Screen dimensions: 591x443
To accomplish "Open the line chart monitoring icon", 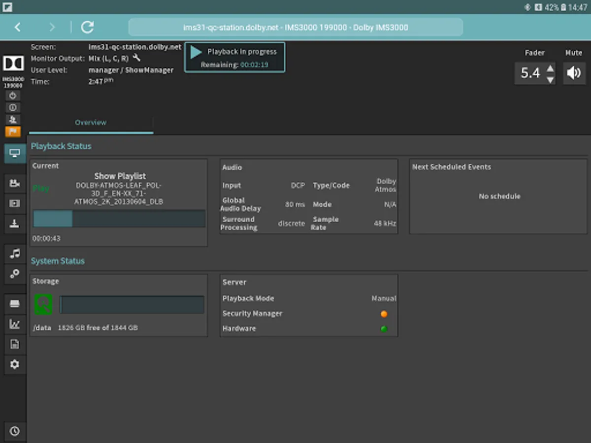I will click(x=14, y=324).
